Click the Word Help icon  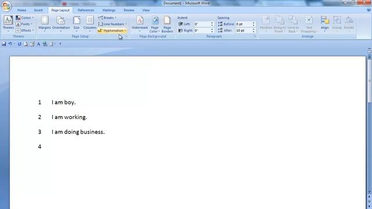[x=369, y=10]
